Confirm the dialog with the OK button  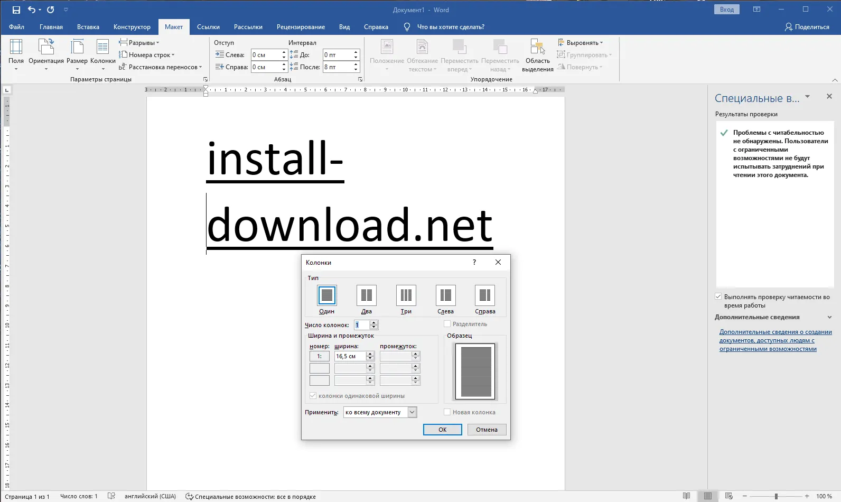[x=442, y=430]
